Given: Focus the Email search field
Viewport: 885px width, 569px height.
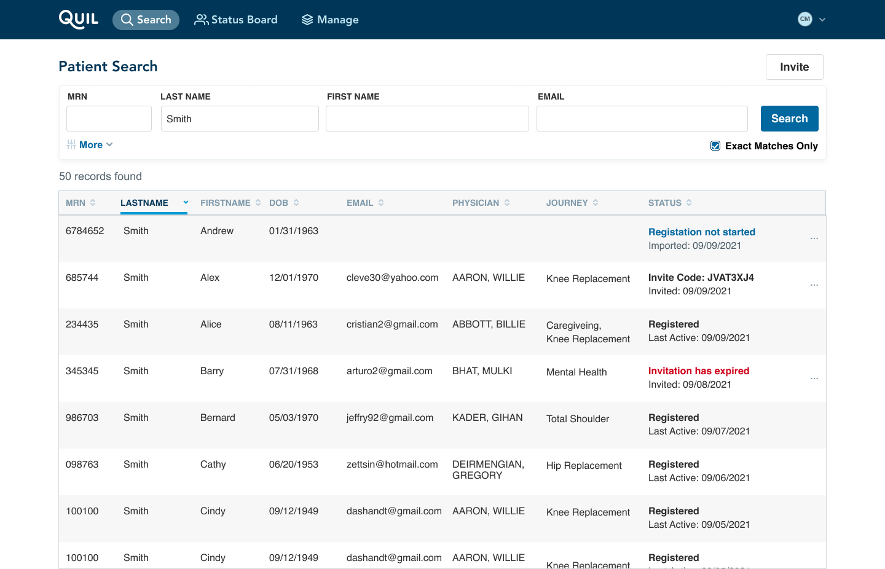Looking at the screenshot, I should [x=642, y=119].
